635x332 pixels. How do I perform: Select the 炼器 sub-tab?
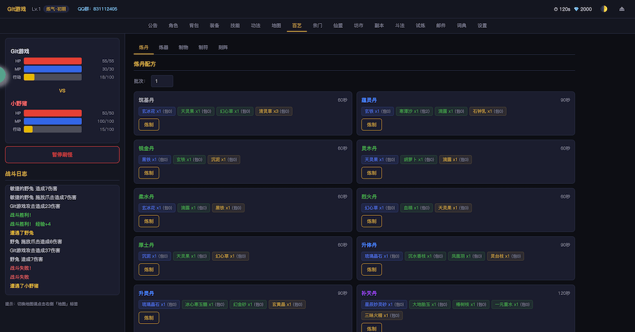(x=163, y=48)
